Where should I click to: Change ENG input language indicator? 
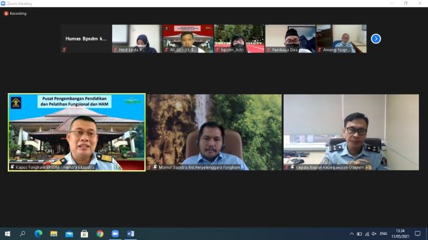point(383,234)
